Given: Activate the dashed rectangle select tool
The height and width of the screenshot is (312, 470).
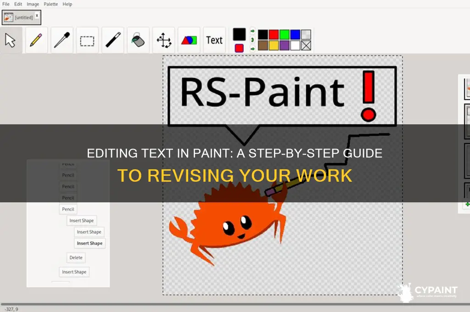Looking at the screenshot, I should tap(87, 40).
